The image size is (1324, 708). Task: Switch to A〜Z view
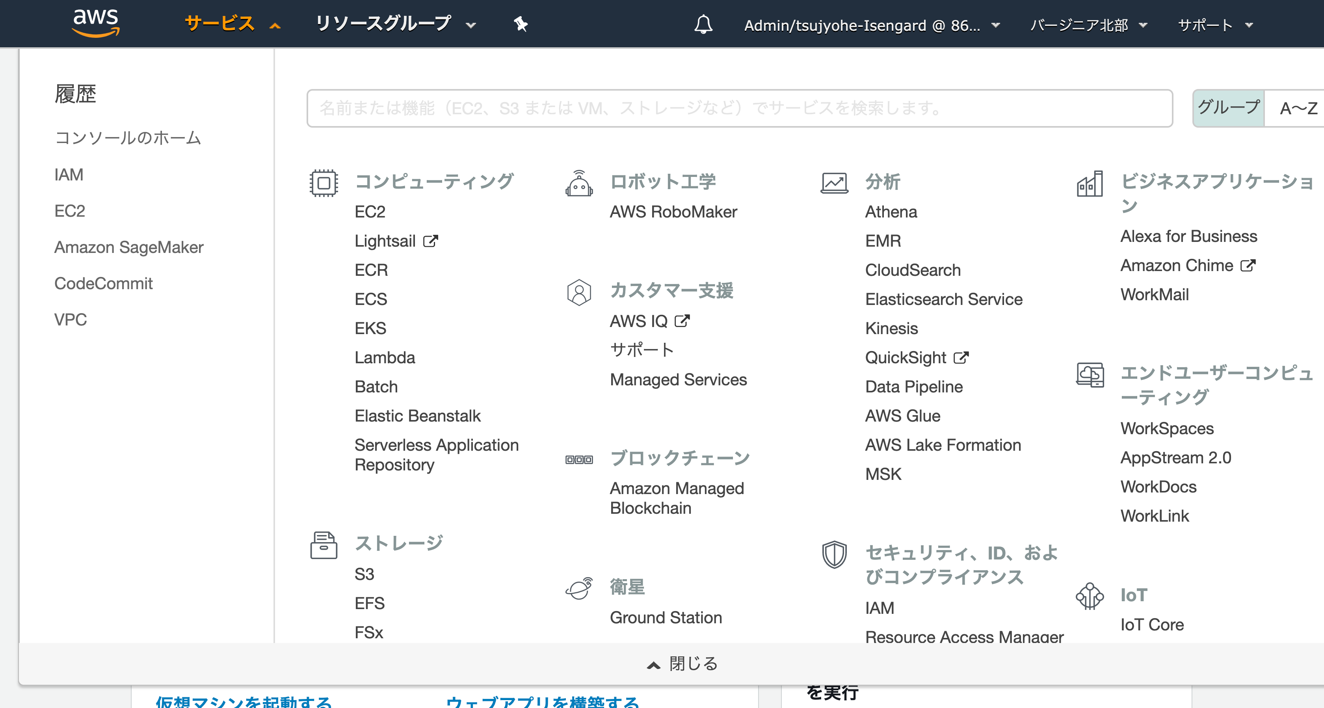click(1298, 108)
